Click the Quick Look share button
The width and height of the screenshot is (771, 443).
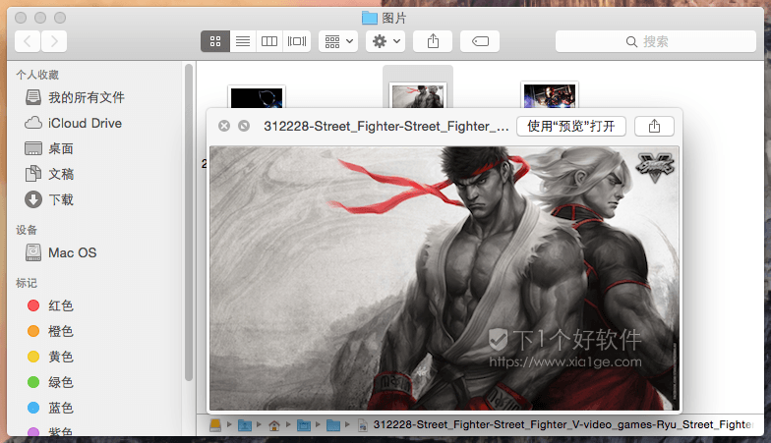click(654, 126)
